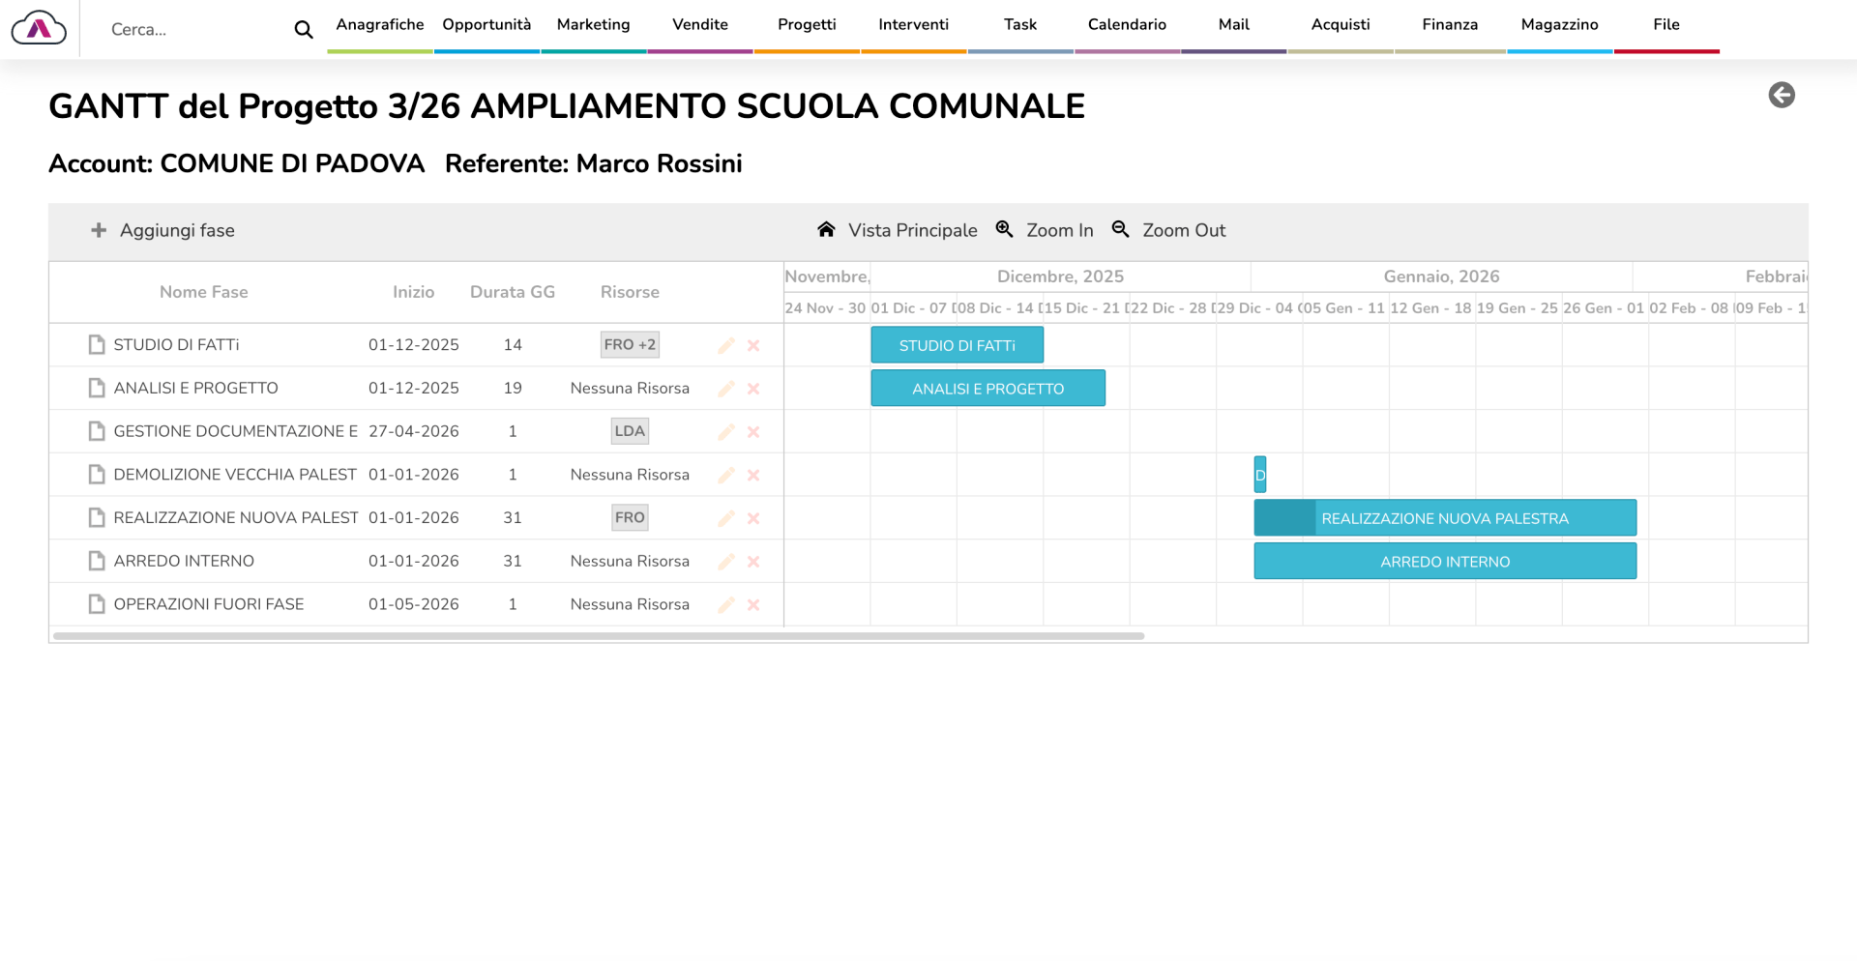Click the Zoom In magnifier icon
The width and height of the screenshot is (1857, 961).
tap(1005, 229)
